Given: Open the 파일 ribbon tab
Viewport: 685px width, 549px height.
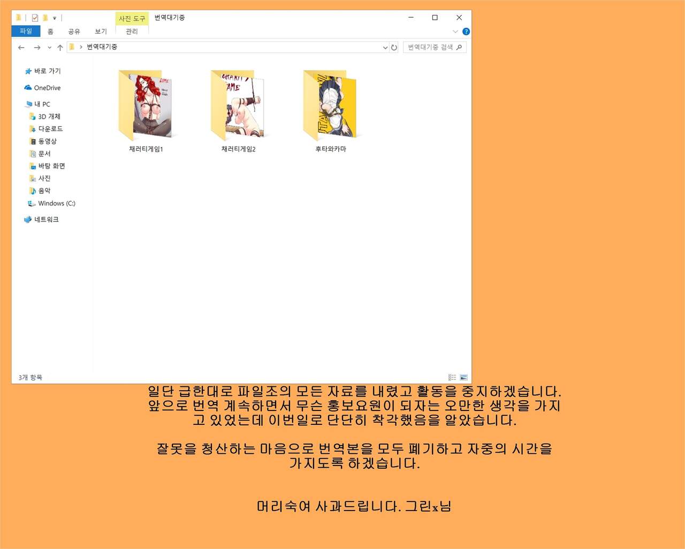Looking at the screenshot, I should tap(26, 32).
